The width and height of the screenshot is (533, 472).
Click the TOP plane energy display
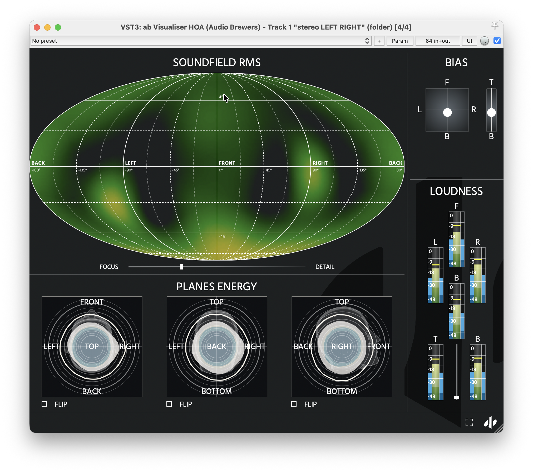[x=92, y=346]
